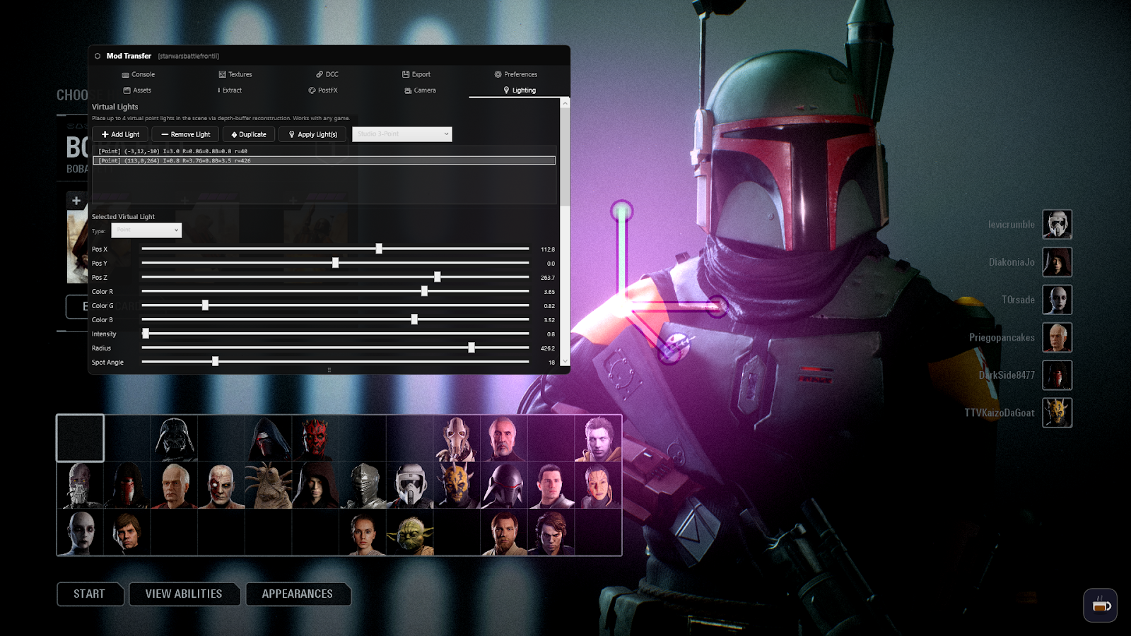Select the Yoda character thumbnail
The image size is (1131, 636).
[409, 532]
